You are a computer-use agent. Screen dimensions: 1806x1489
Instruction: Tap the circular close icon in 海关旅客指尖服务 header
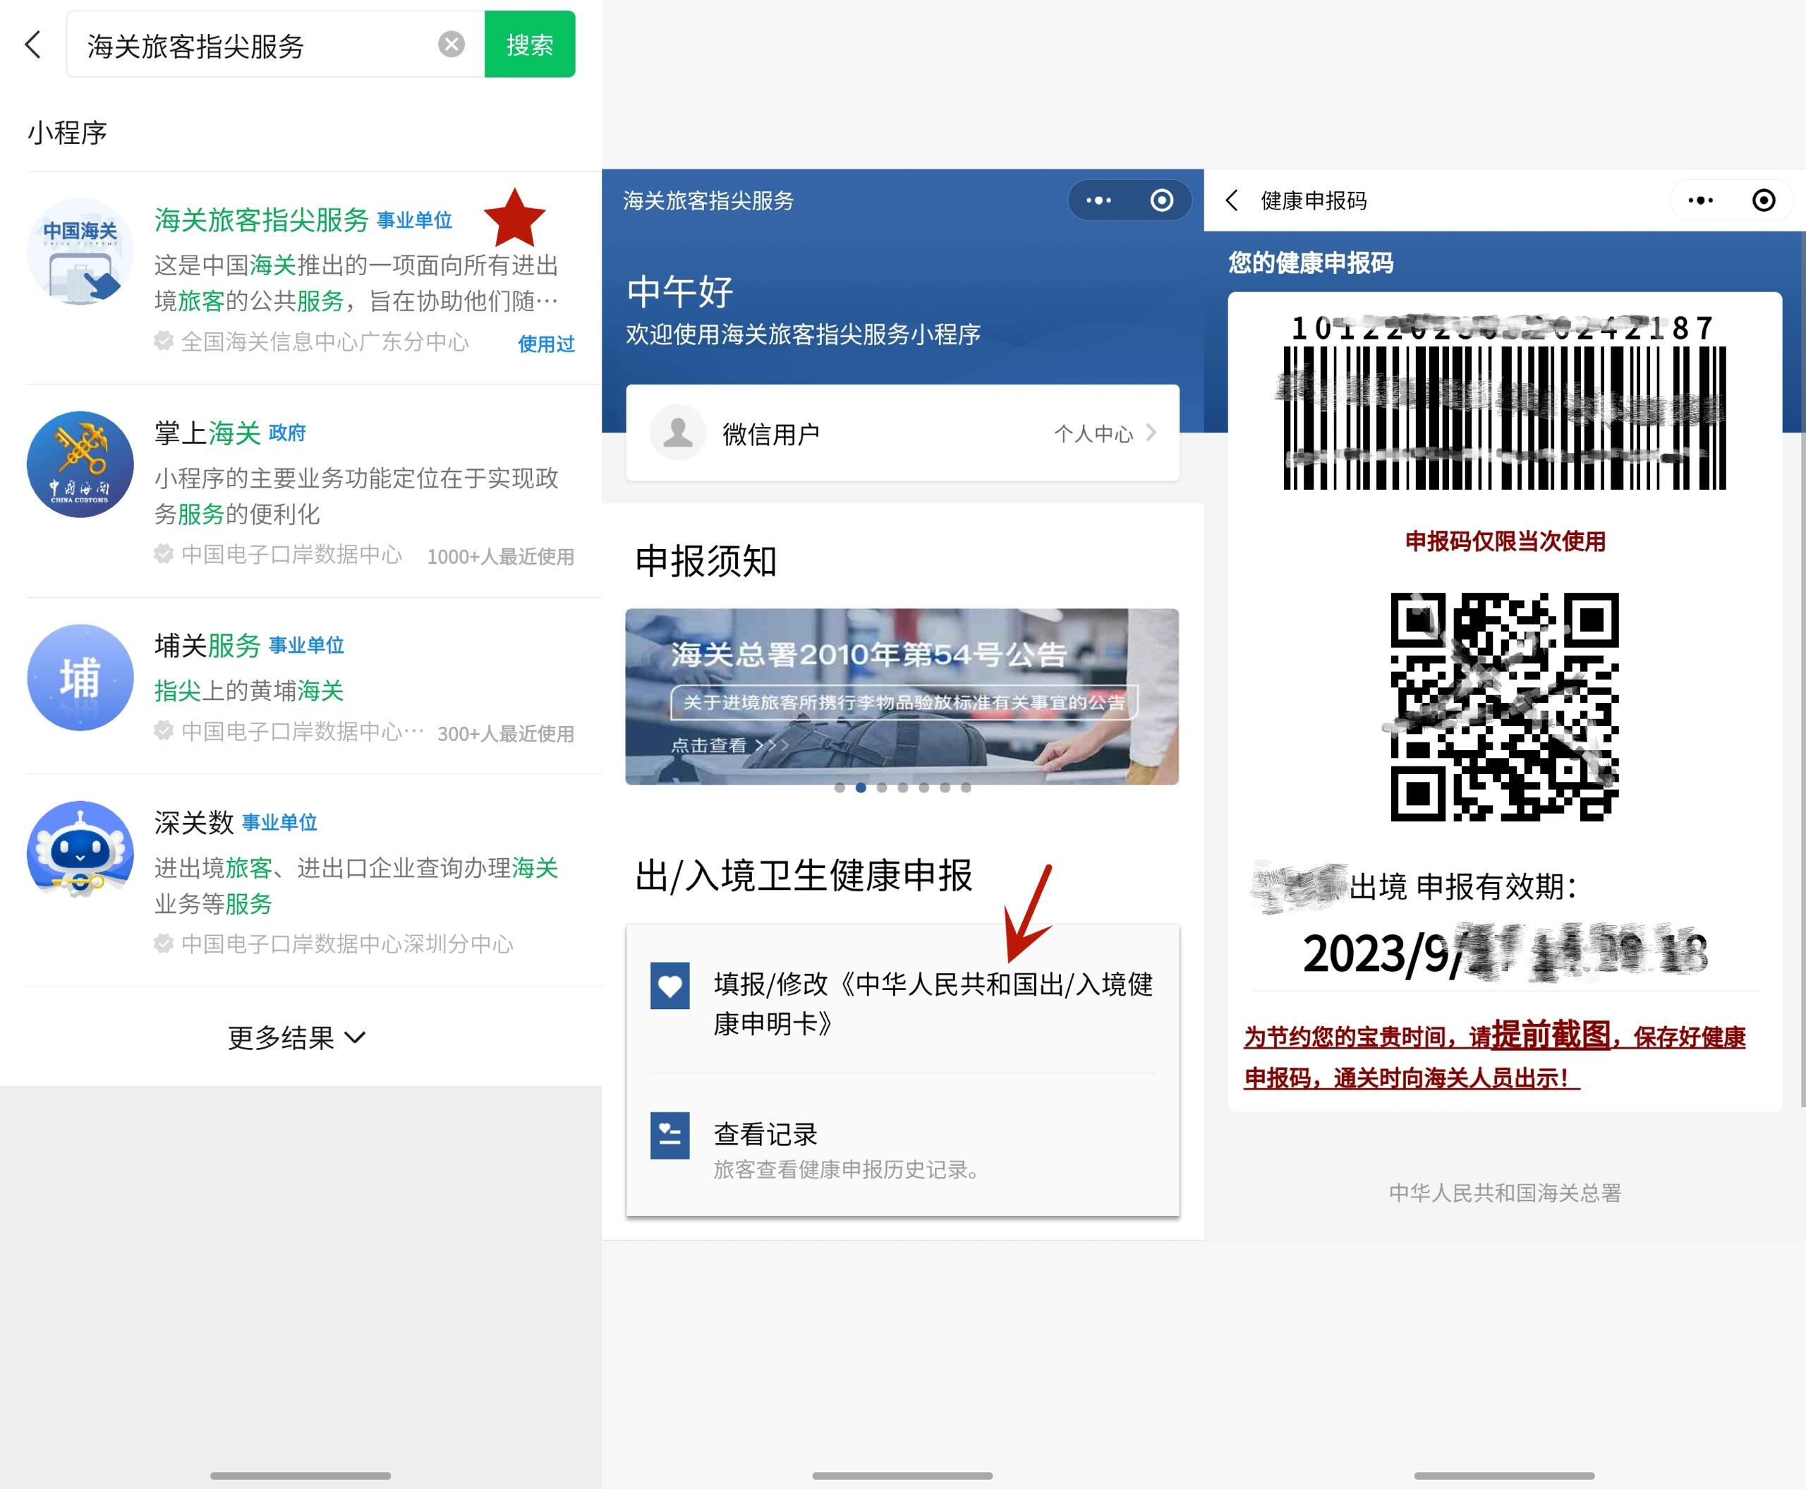[1162, 200]
